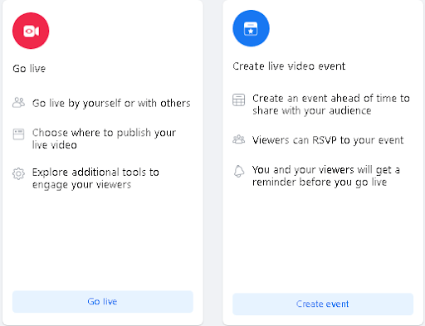Click Explore additional tools to engage your viewers
The image size is (425, 326).
click(95, 178)
